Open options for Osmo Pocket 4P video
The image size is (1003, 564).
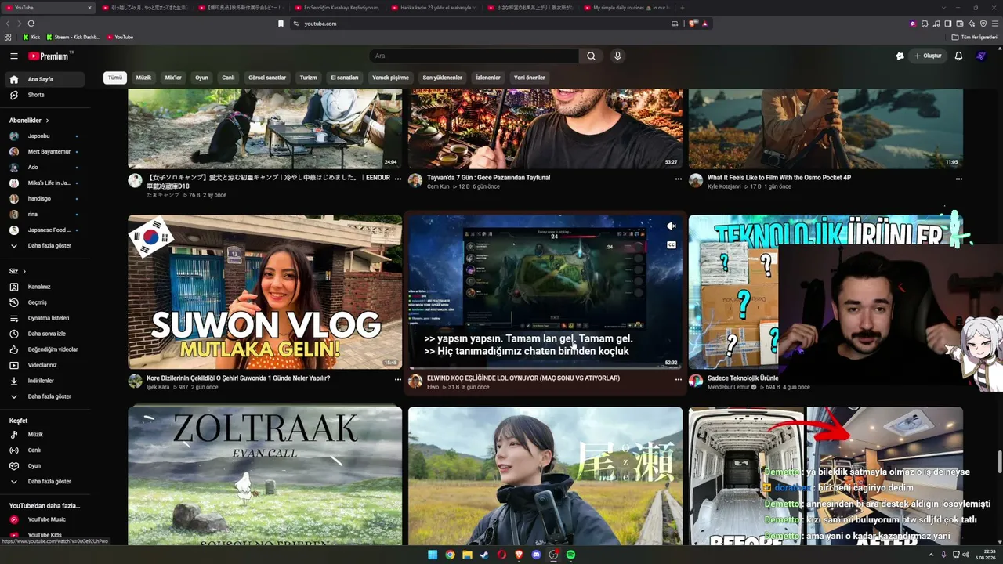958,179
